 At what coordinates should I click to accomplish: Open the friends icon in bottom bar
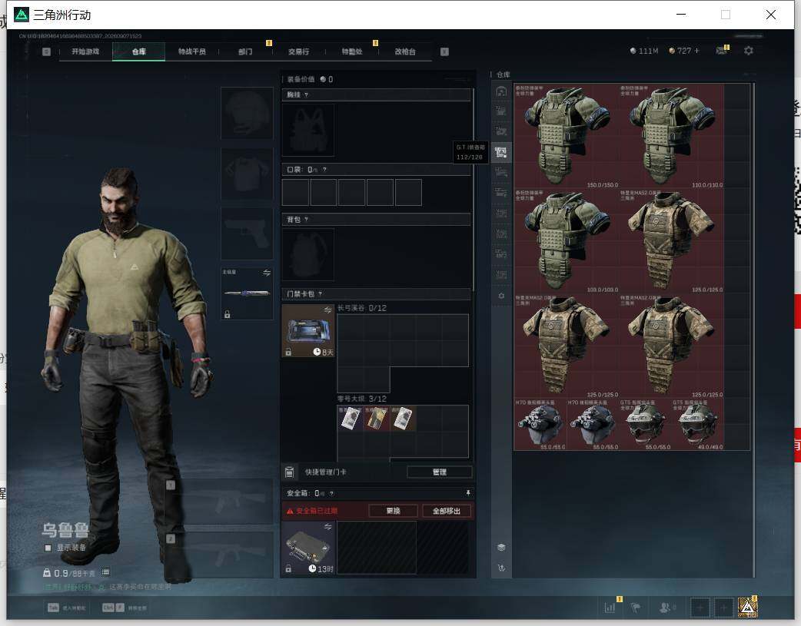coord(666,608)
